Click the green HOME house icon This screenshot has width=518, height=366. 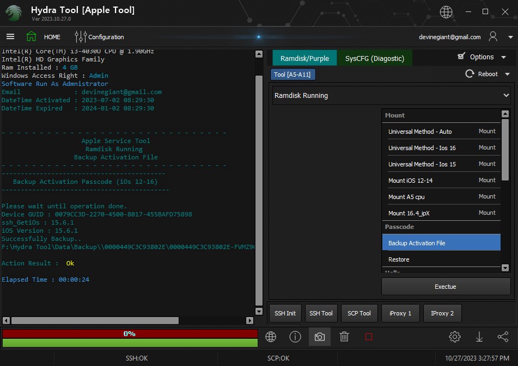click(32, 36)
